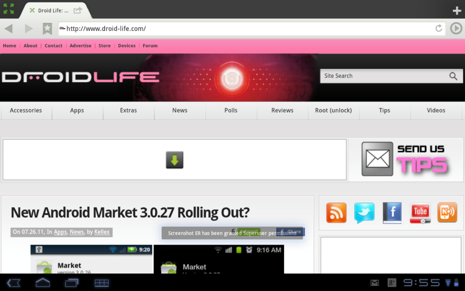Bookmark this page with star icon
This screenshot has width=465, height=291.
pyautogui.click(x=47, y=28)
